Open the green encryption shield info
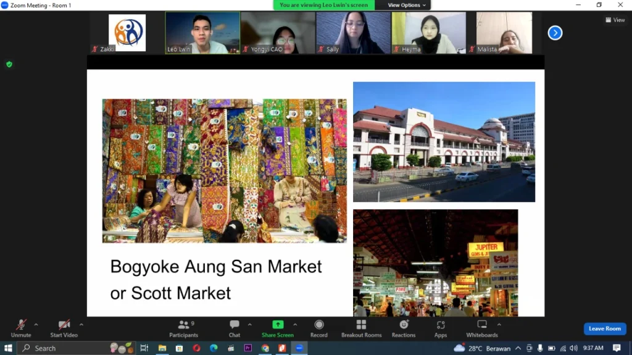Viewport: 632px width, 355px height. point(9,64)
